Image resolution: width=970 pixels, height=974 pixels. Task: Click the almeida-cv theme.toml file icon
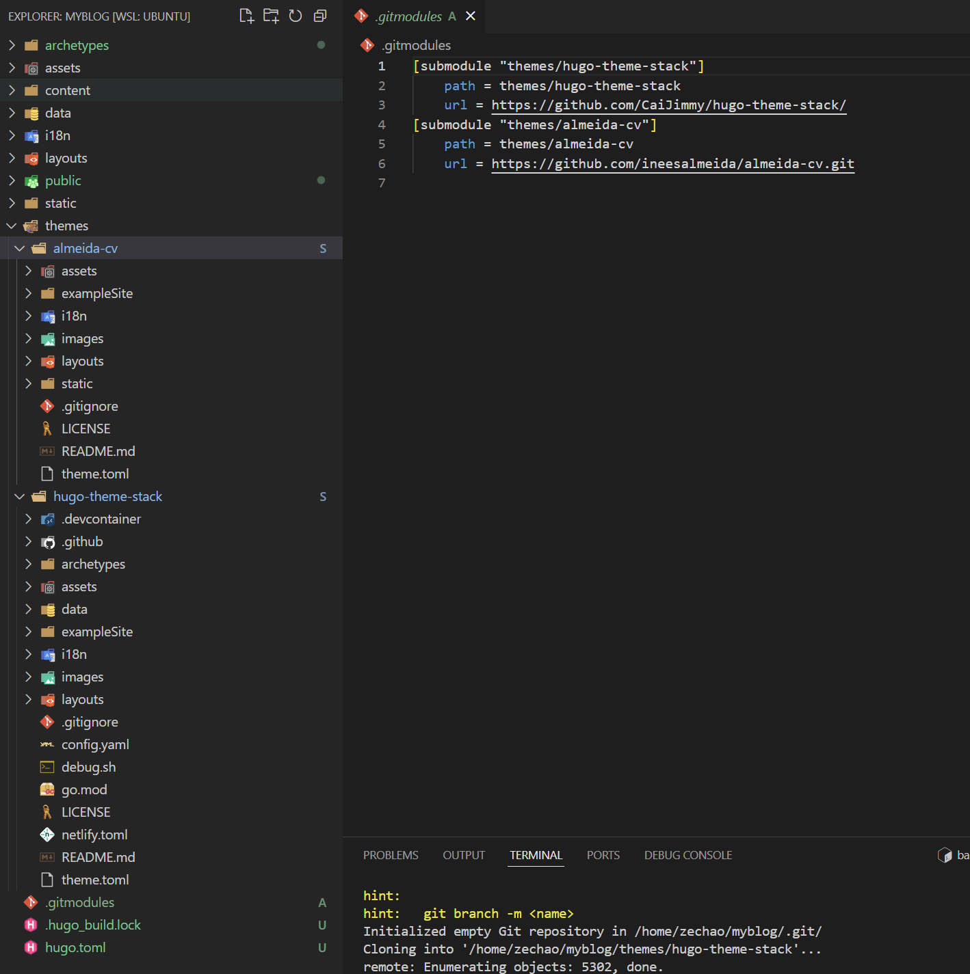pyautogui.click(x=47, y=474)
